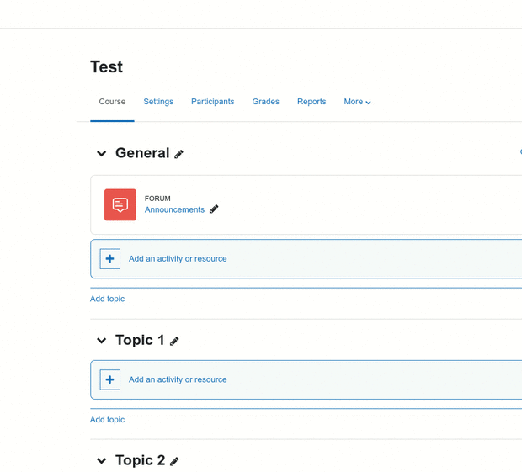
Task: Open the Participants tab
Action: tap(213, 102)
